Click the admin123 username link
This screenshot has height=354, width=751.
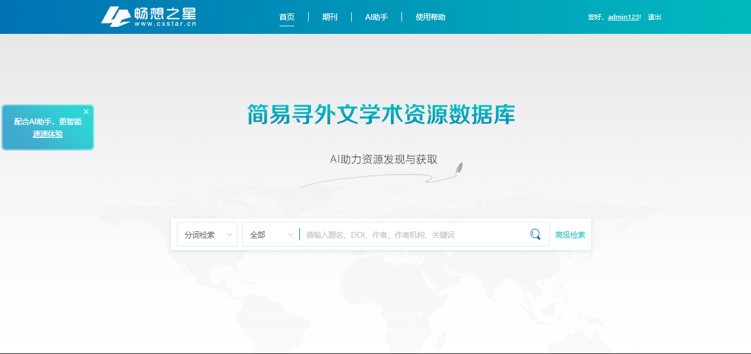click(623, 17)
